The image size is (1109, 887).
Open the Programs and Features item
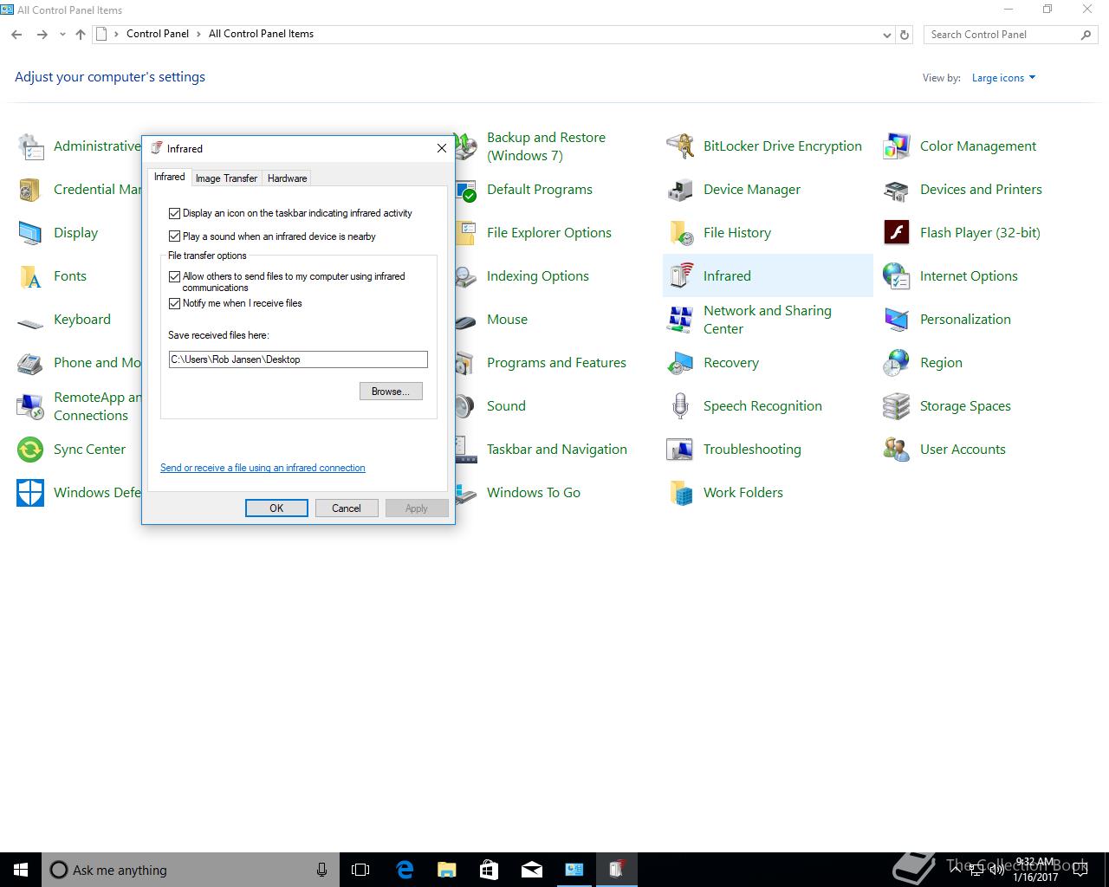pyautogui.click(x=556, y=363)
